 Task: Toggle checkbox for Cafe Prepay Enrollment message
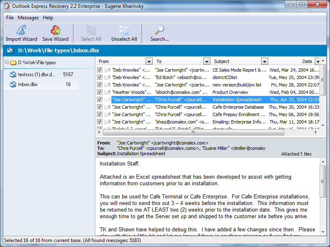pos(99,114)
